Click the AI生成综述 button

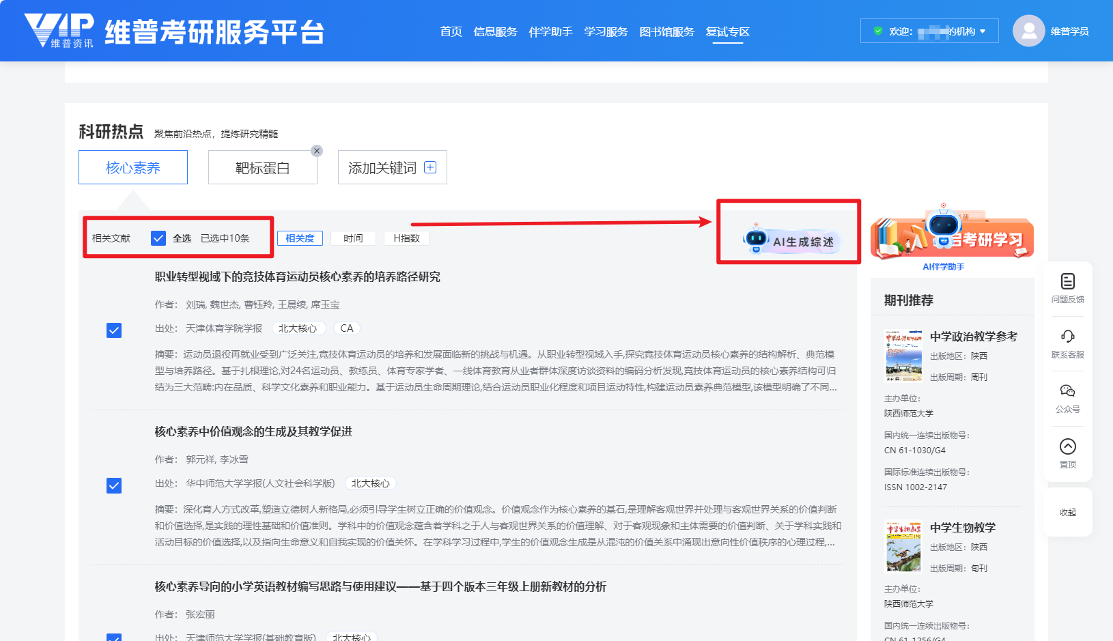[x=791, y=241]
